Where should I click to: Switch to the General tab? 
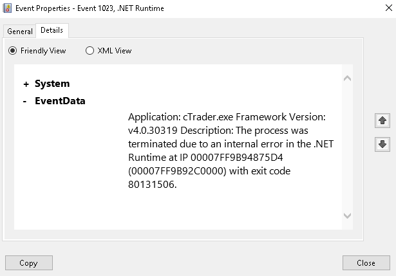[x=20, y=32]
